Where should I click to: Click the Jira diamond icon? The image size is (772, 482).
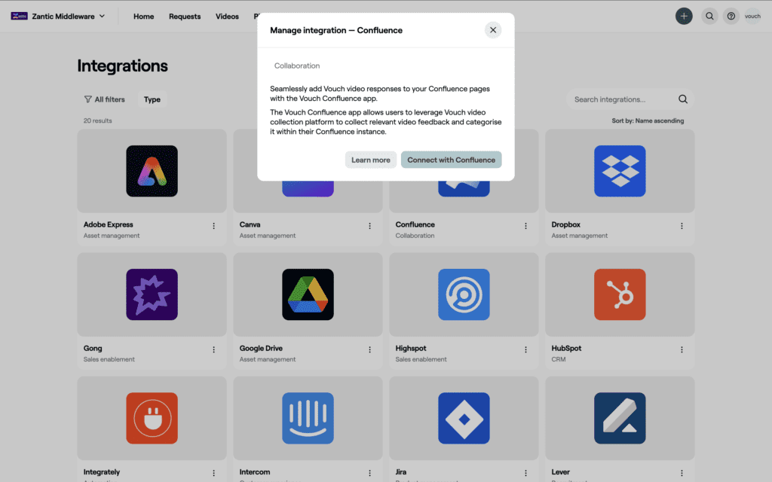(x=464, y=418)
